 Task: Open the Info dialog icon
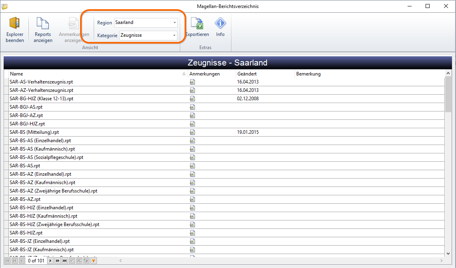click(220, 23)
